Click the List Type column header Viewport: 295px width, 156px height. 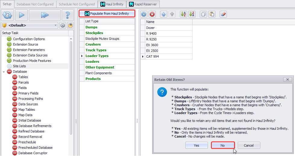coord(109,21)
